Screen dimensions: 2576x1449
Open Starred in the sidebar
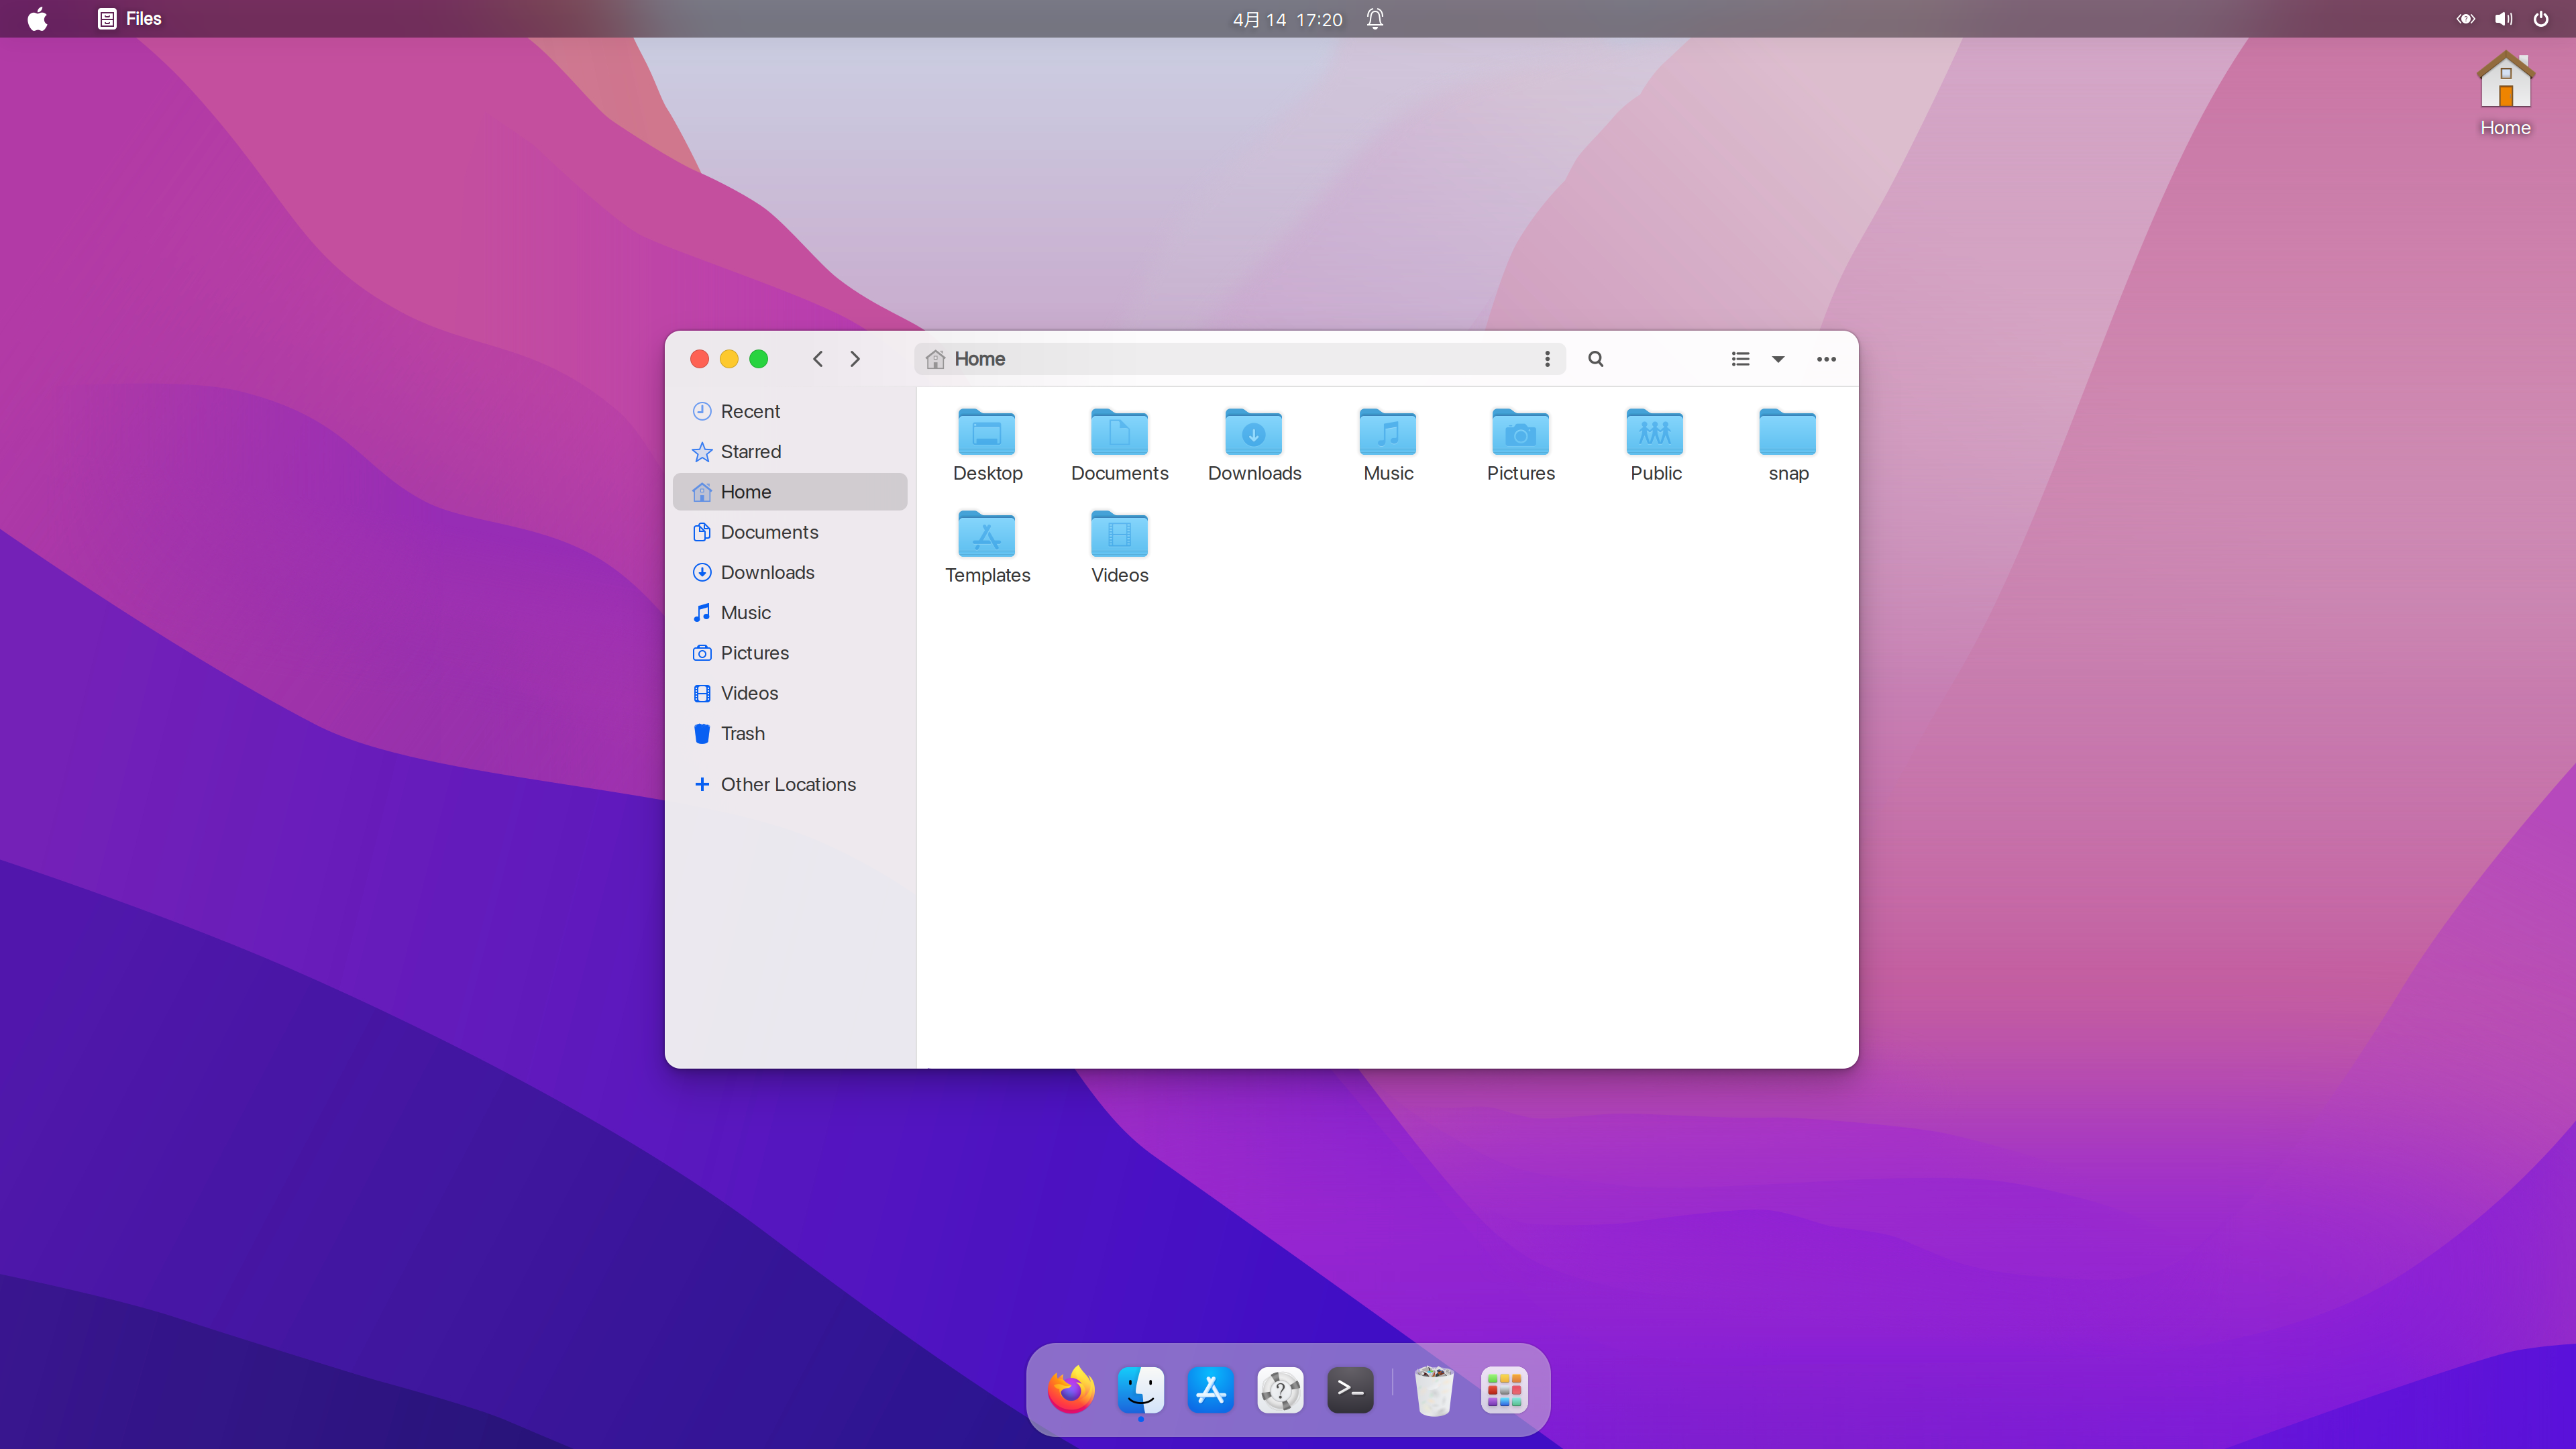(750, 452)
